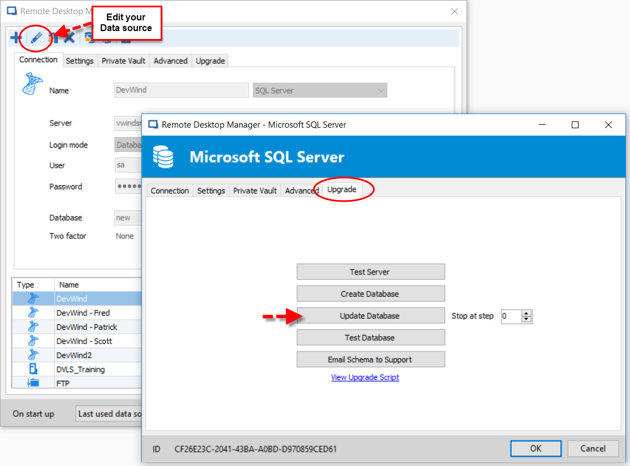Open the On start up data source dropdown

[109, 413]
